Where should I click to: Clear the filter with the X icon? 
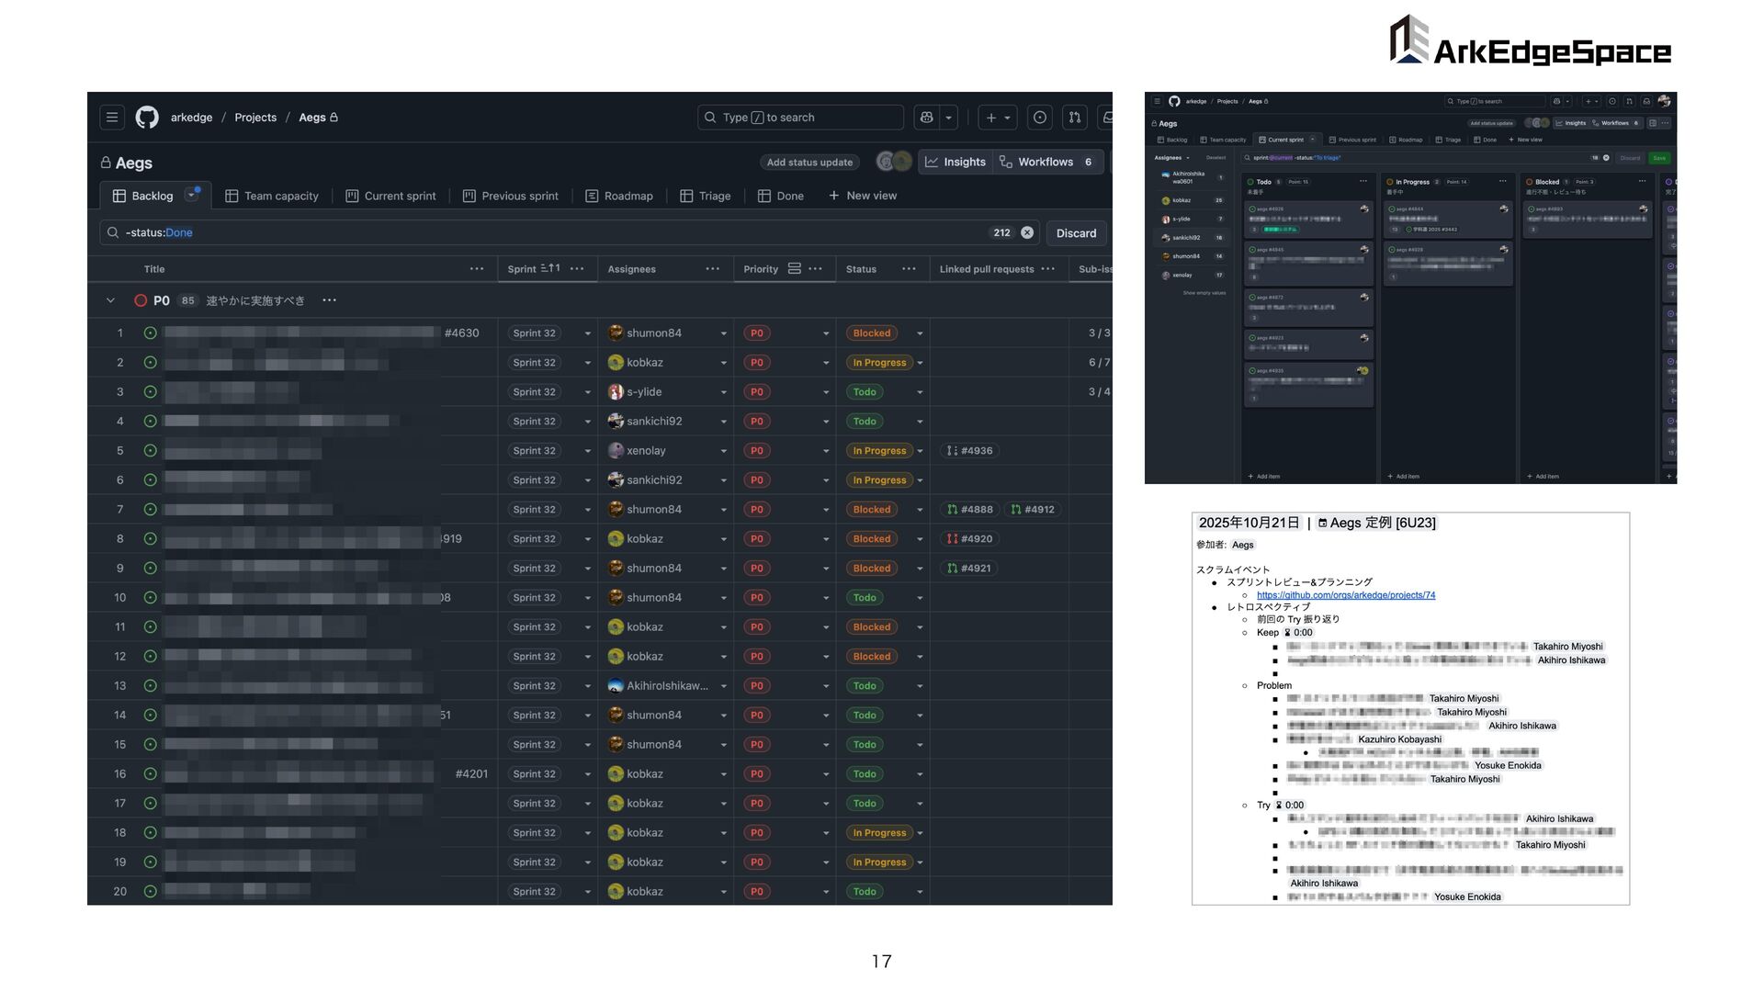[x=1027, y=232]
